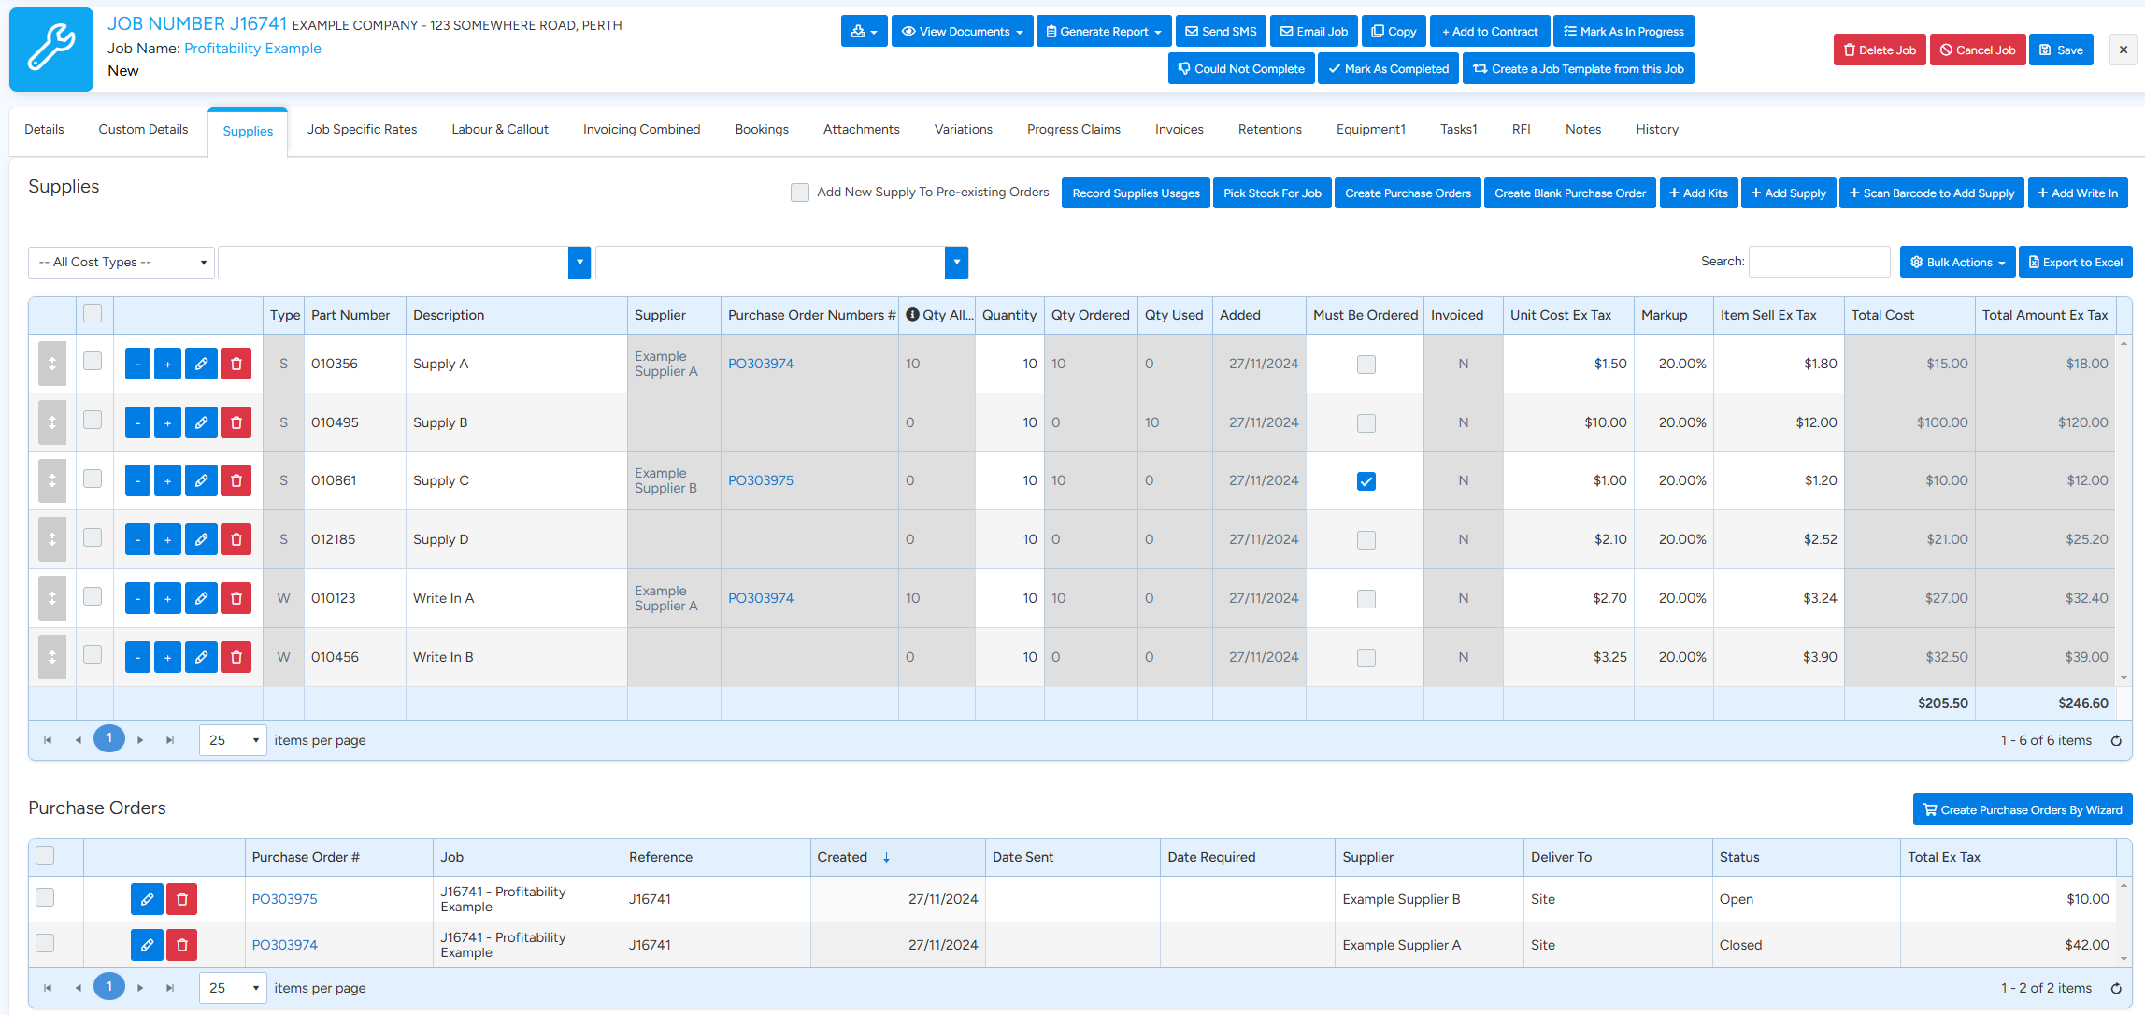The height and width of the screenshot is (1015, 2145).
Task: Expand the Bulk Actions dropdown
Action: (1958, 263)
